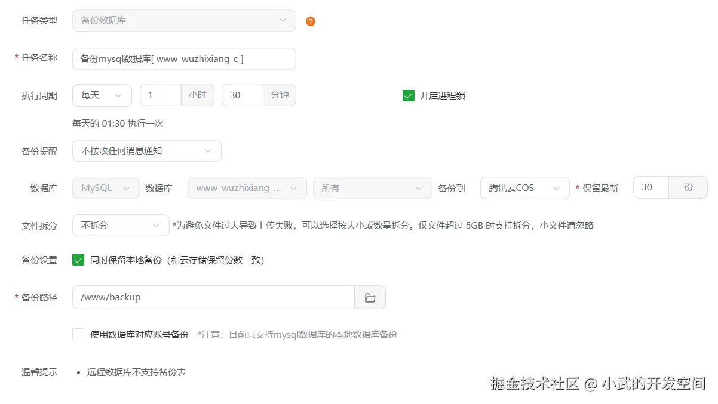Viewport: 718px width, 404px height.
Task: Open the 不拆分 file split dropdown
Action: [x=120, y=225]
